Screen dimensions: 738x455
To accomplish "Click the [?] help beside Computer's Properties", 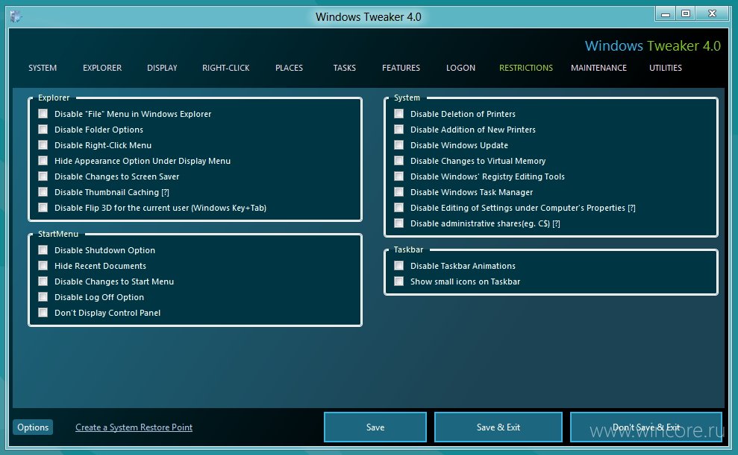I will 631,208.
